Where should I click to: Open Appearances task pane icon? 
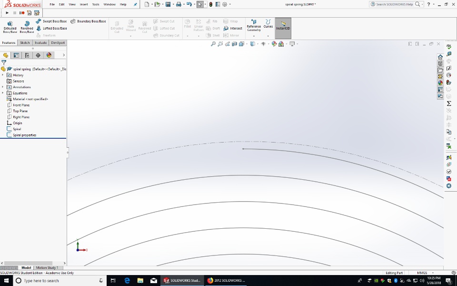pos(440,83)
